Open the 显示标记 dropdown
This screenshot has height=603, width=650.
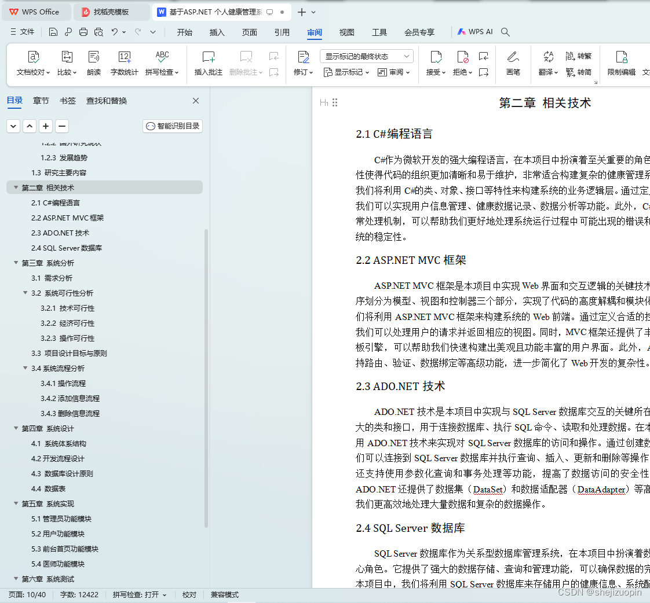346,72
